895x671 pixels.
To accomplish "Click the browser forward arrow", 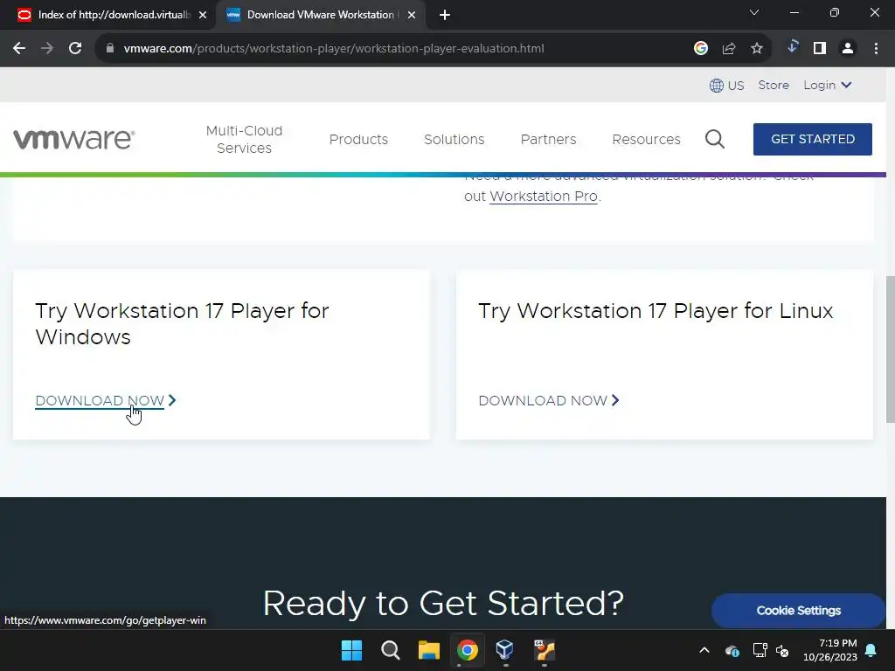I will (x=47, y=49).
